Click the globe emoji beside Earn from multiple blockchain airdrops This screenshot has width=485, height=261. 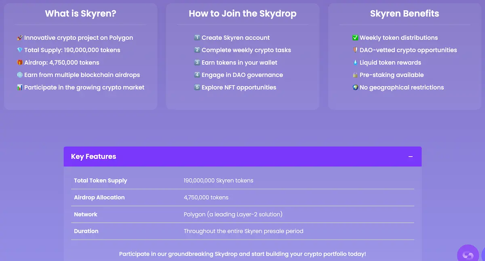(20, 75)
